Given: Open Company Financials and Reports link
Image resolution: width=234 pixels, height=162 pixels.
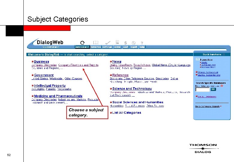Looking at the screenshot, I should (78, 65).
